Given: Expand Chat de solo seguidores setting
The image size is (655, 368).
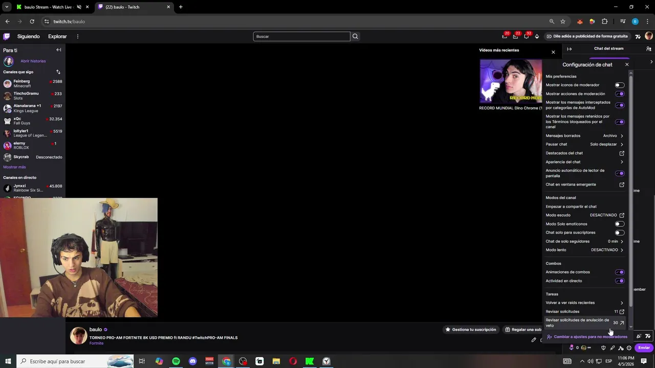Looking at the screenshot, I should click(585, 241).
